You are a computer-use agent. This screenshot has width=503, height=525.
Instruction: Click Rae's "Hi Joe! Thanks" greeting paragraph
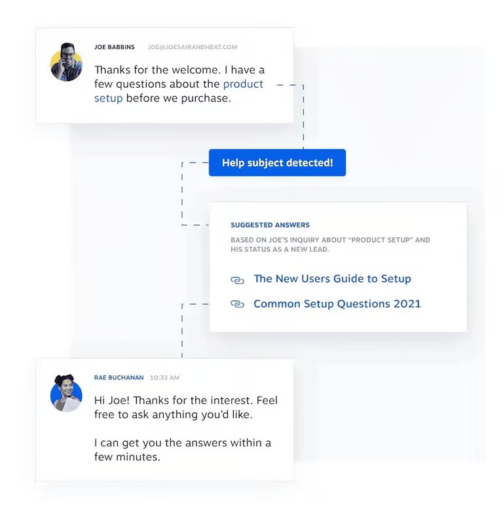185,408
